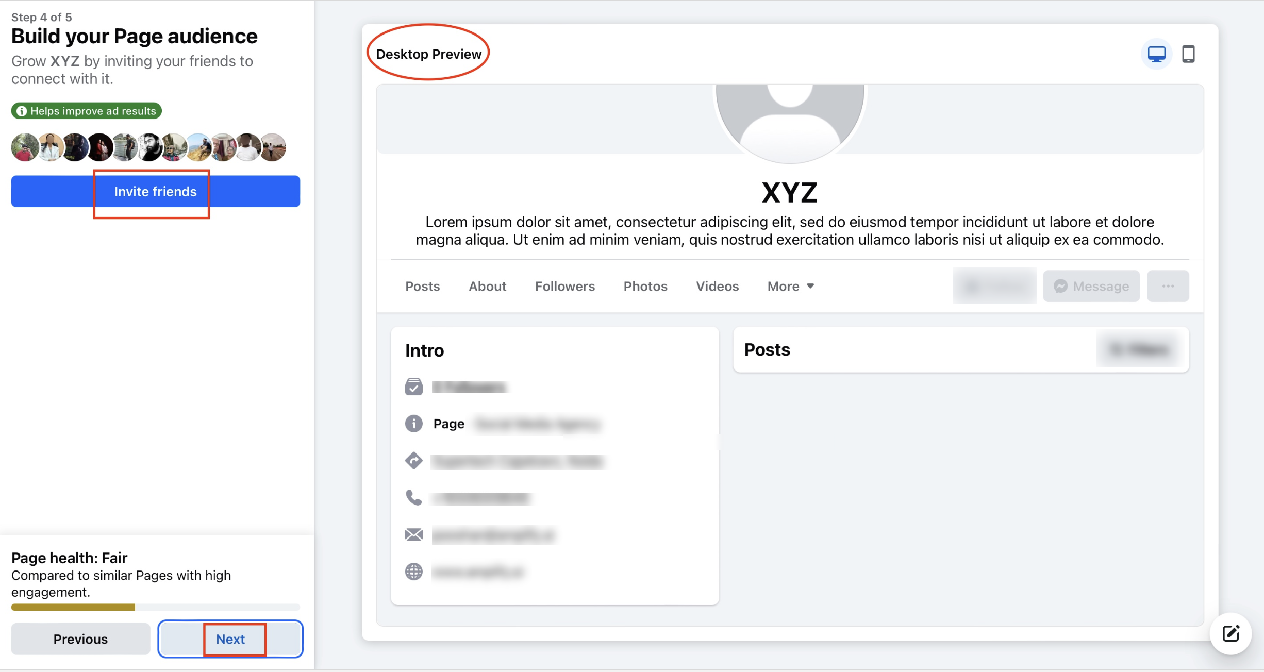Click the phone icon in Intro

coord(413,498)
